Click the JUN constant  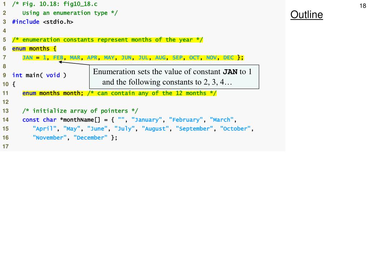coord(126,58)
